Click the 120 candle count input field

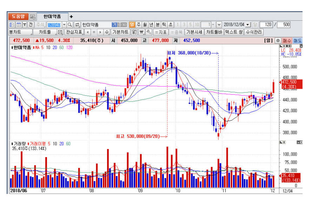pos(267,25)
